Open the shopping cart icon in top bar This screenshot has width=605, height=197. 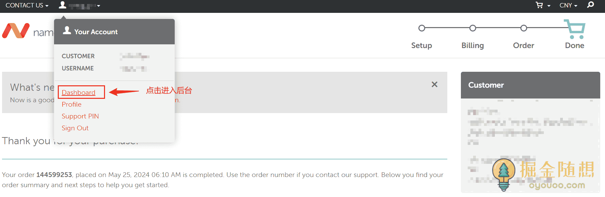point(539,5)
